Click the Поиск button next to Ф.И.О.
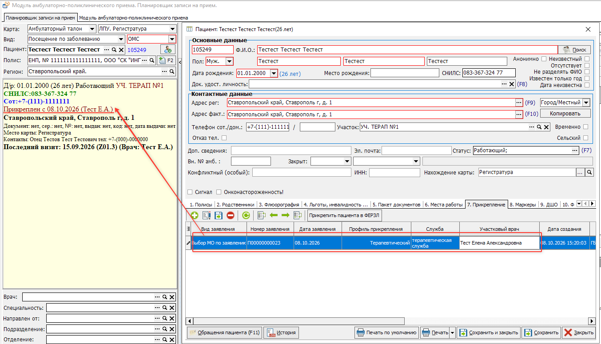This screenshot has height=344, width=601. tap(574, 50)
